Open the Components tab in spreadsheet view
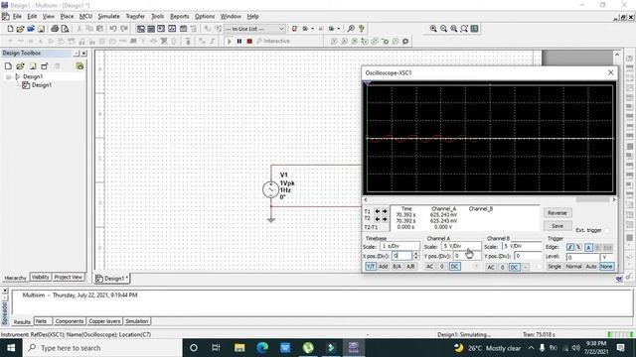This screenshot has height=357, width=636. click(x=69, y=321)
